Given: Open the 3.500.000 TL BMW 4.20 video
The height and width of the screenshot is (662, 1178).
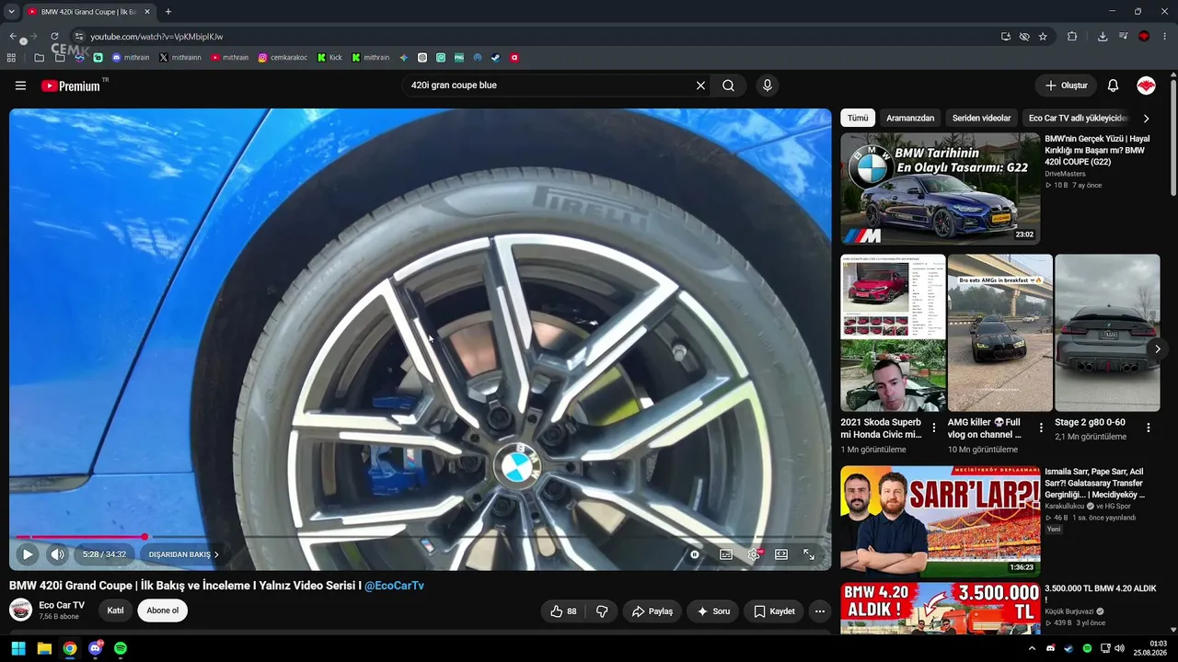Looking at the screenshot, I should click(x=941, y=608).
